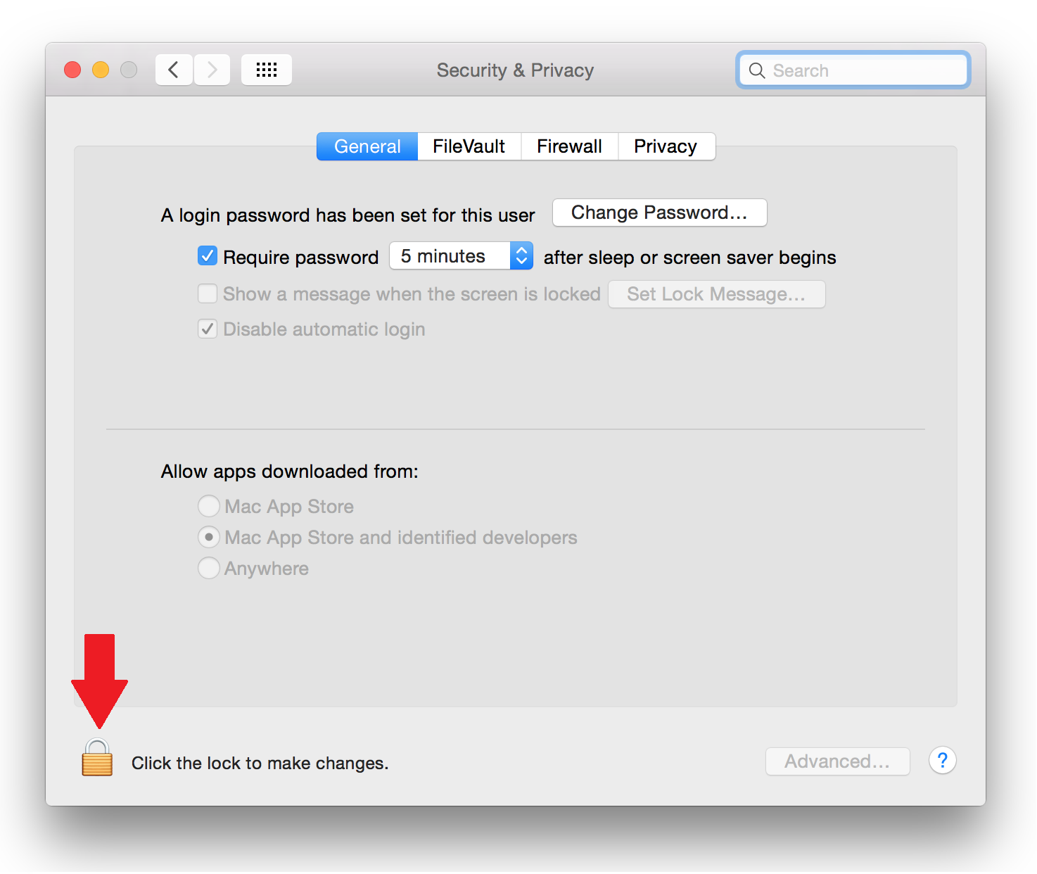Screen dimensions: 1037x874
Task: Select Mac App Store and identified developers
Action: (x=208, y=537)
